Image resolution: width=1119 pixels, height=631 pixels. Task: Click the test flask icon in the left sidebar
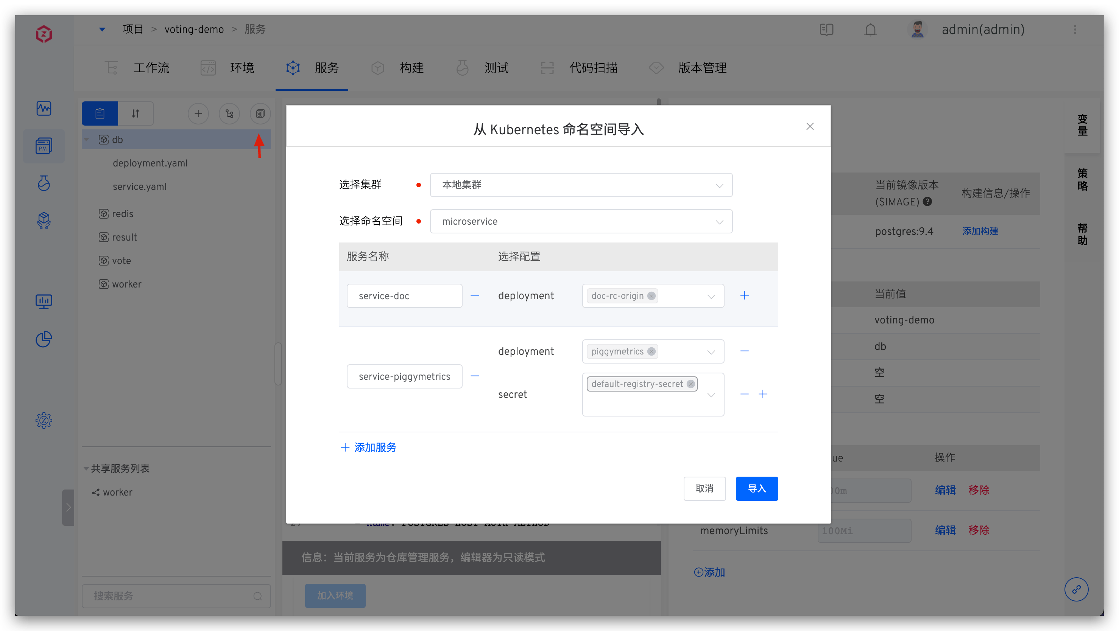[44, 183]
